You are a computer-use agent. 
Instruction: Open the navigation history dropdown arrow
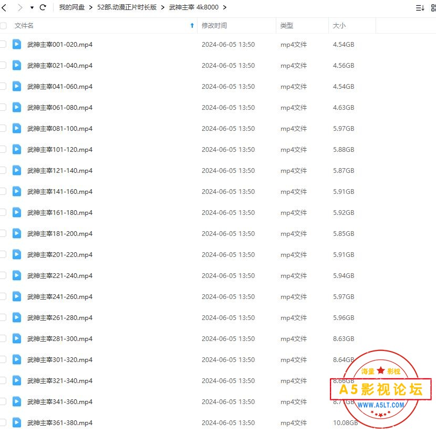(x=32, y=8)
